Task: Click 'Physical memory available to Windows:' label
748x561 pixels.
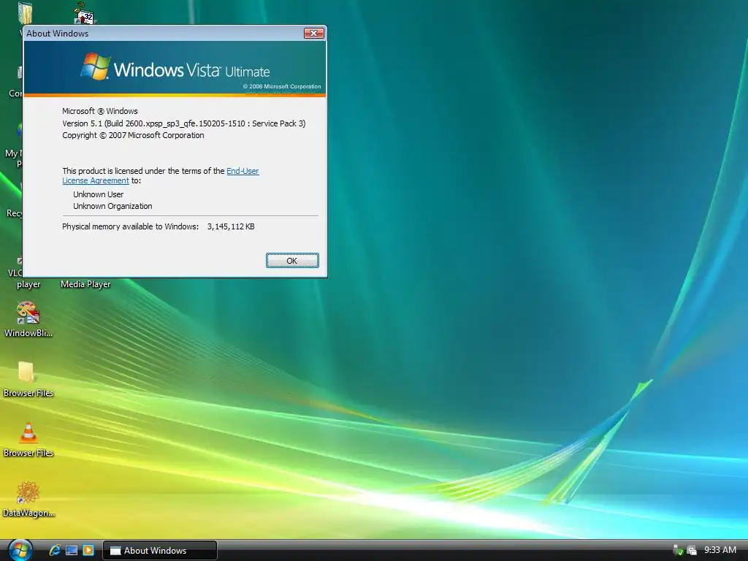Action: 130,226
